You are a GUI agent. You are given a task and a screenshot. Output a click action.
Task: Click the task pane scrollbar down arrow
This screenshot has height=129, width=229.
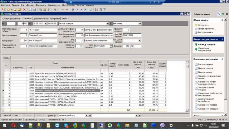[x=225, y=114]
